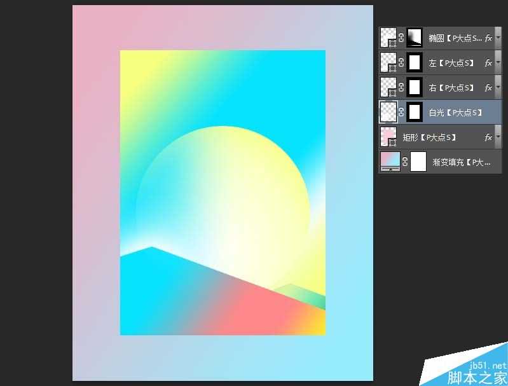Toggle mask link on 白光 layer
This screenshot has height=386, width=508.
coord(401,112)
